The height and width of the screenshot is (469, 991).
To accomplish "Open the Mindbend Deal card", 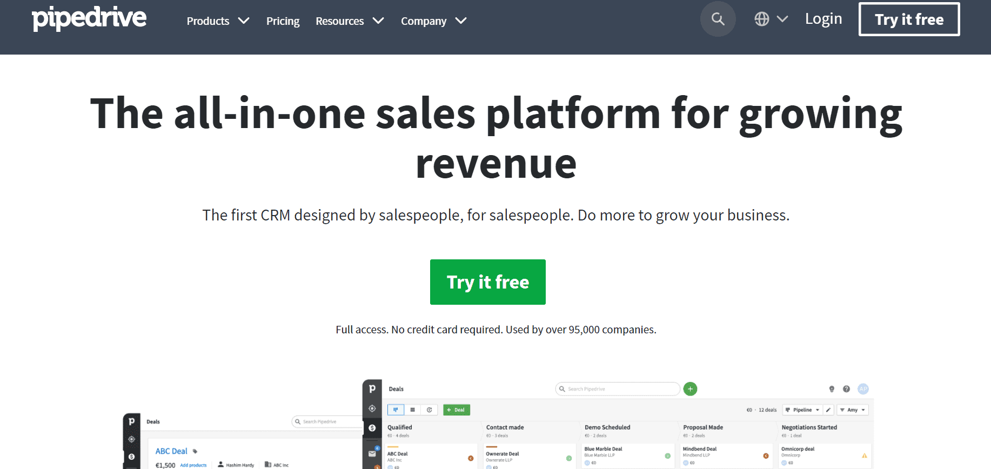I will (x=726, y=456).
